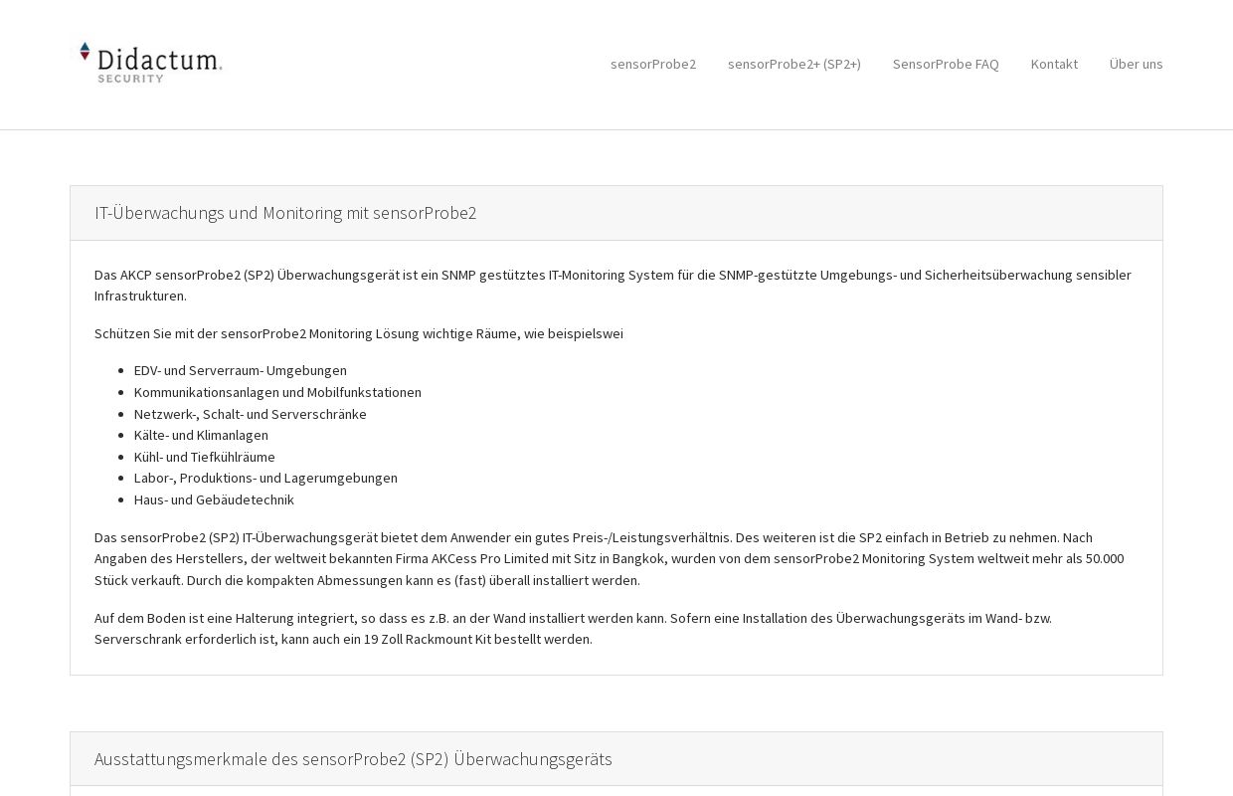Open the Didactum Security homepage via logo

(x=149, y=62)
